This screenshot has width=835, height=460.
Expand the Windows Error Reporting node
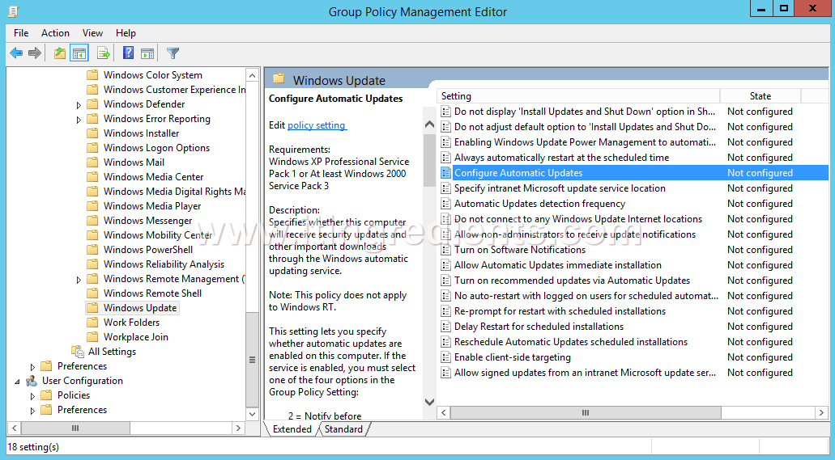(x=79, y=120)
